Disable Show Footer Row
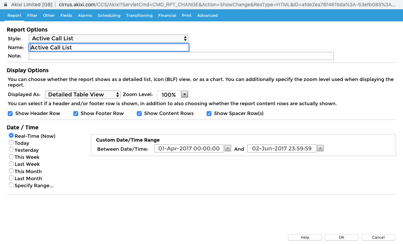Viewport: 403px width, 244px height. point(76,113)
